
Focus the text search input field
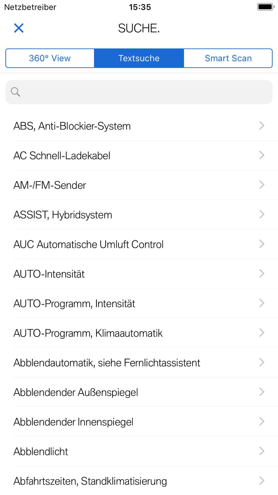pyautogui.click(x=139, y=92)
